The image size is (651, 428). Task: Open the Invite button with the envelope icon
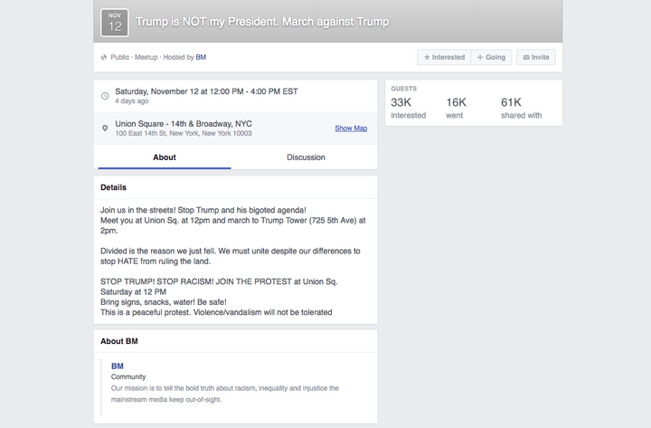coord(535,57)
